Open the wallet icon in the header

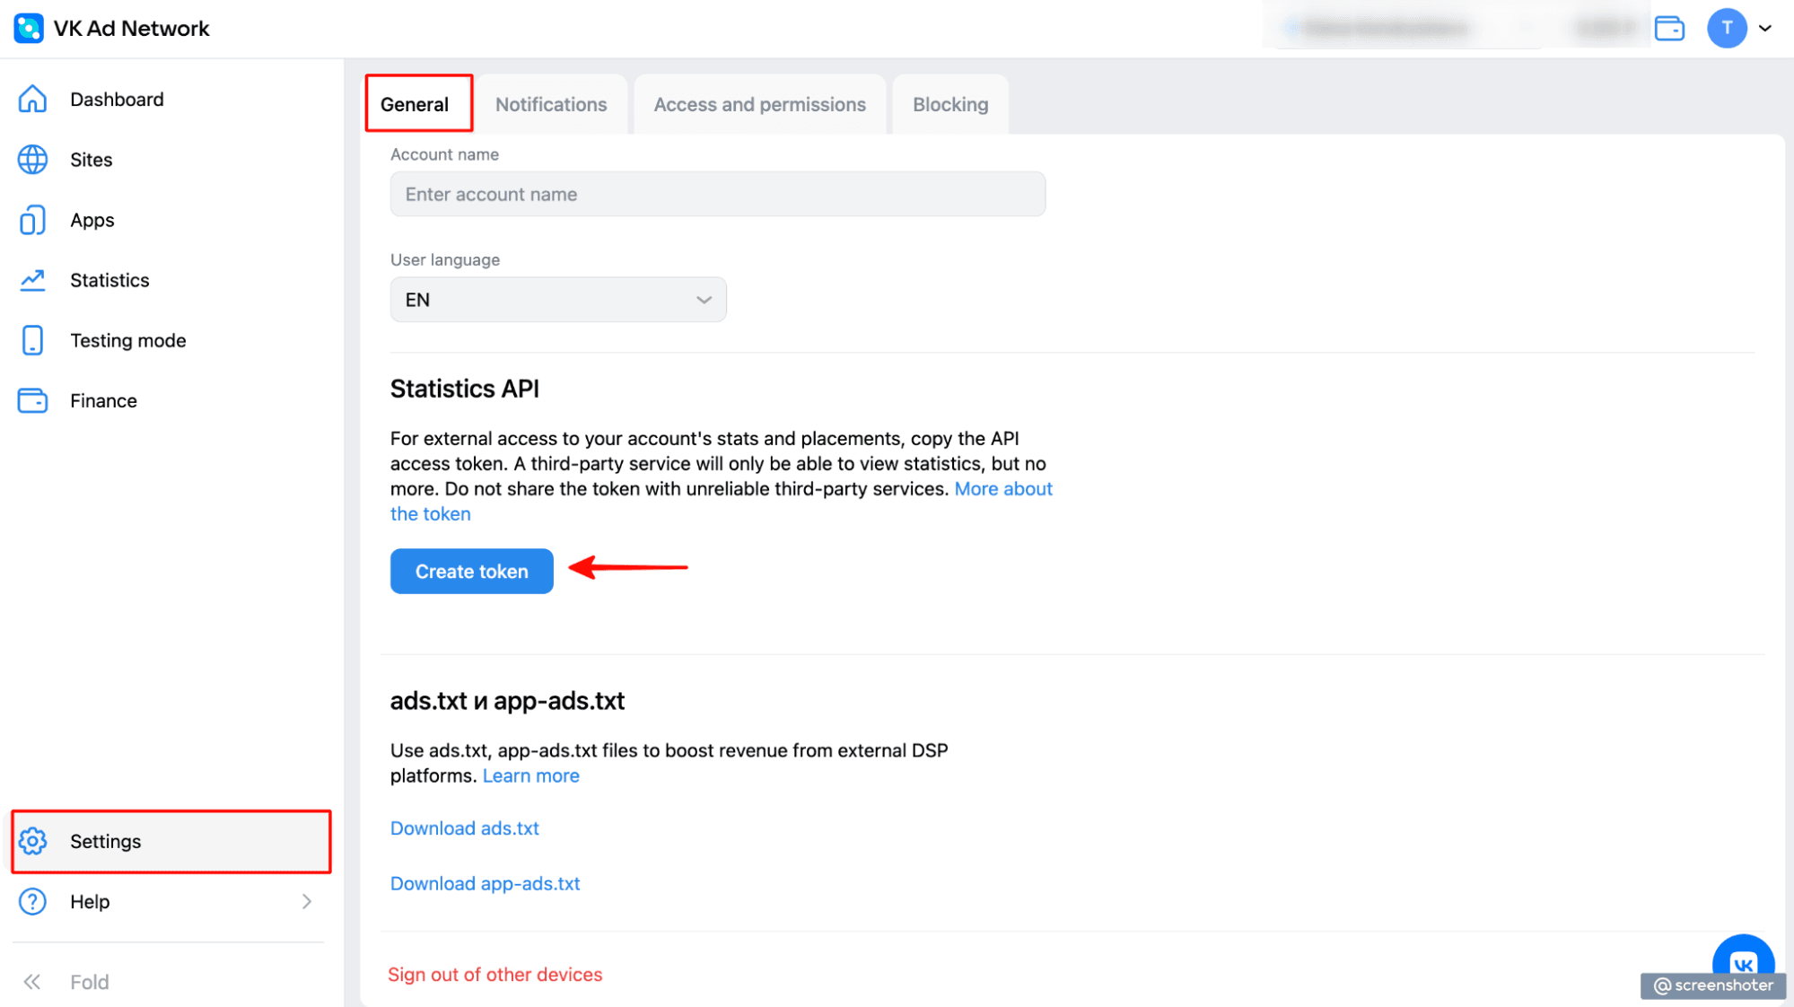tap(1670, 28)
